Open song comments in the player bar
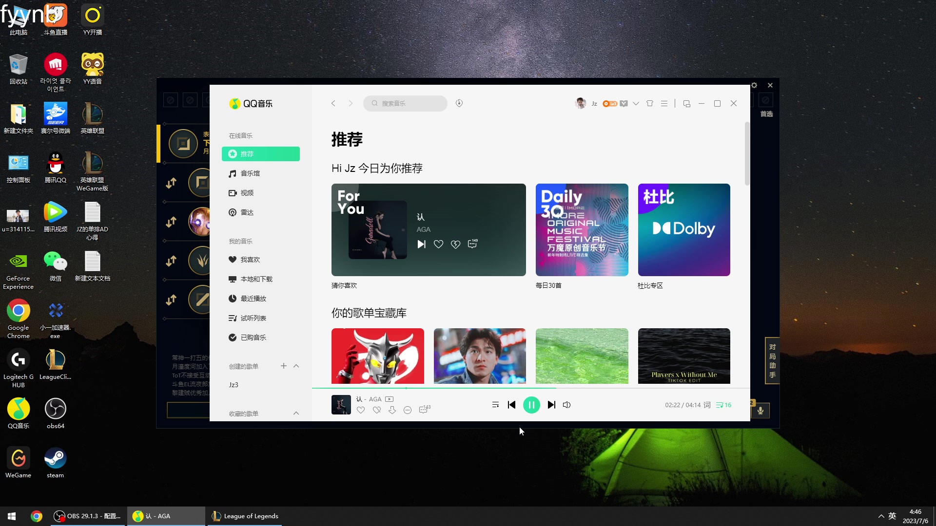The image size is (936, 526). click(x=425, y=410)
